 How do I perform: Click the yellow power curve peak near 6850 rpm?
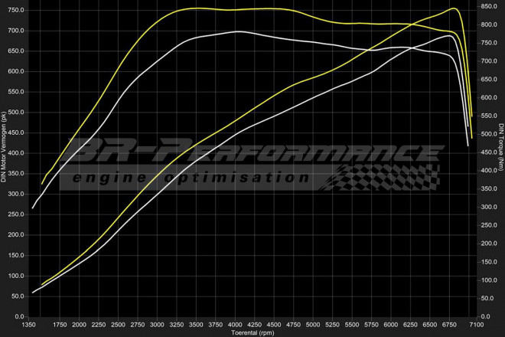(x=454, y=9)
